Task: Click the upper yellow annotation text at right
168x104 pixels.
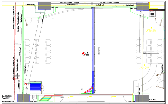Action: 151,30
